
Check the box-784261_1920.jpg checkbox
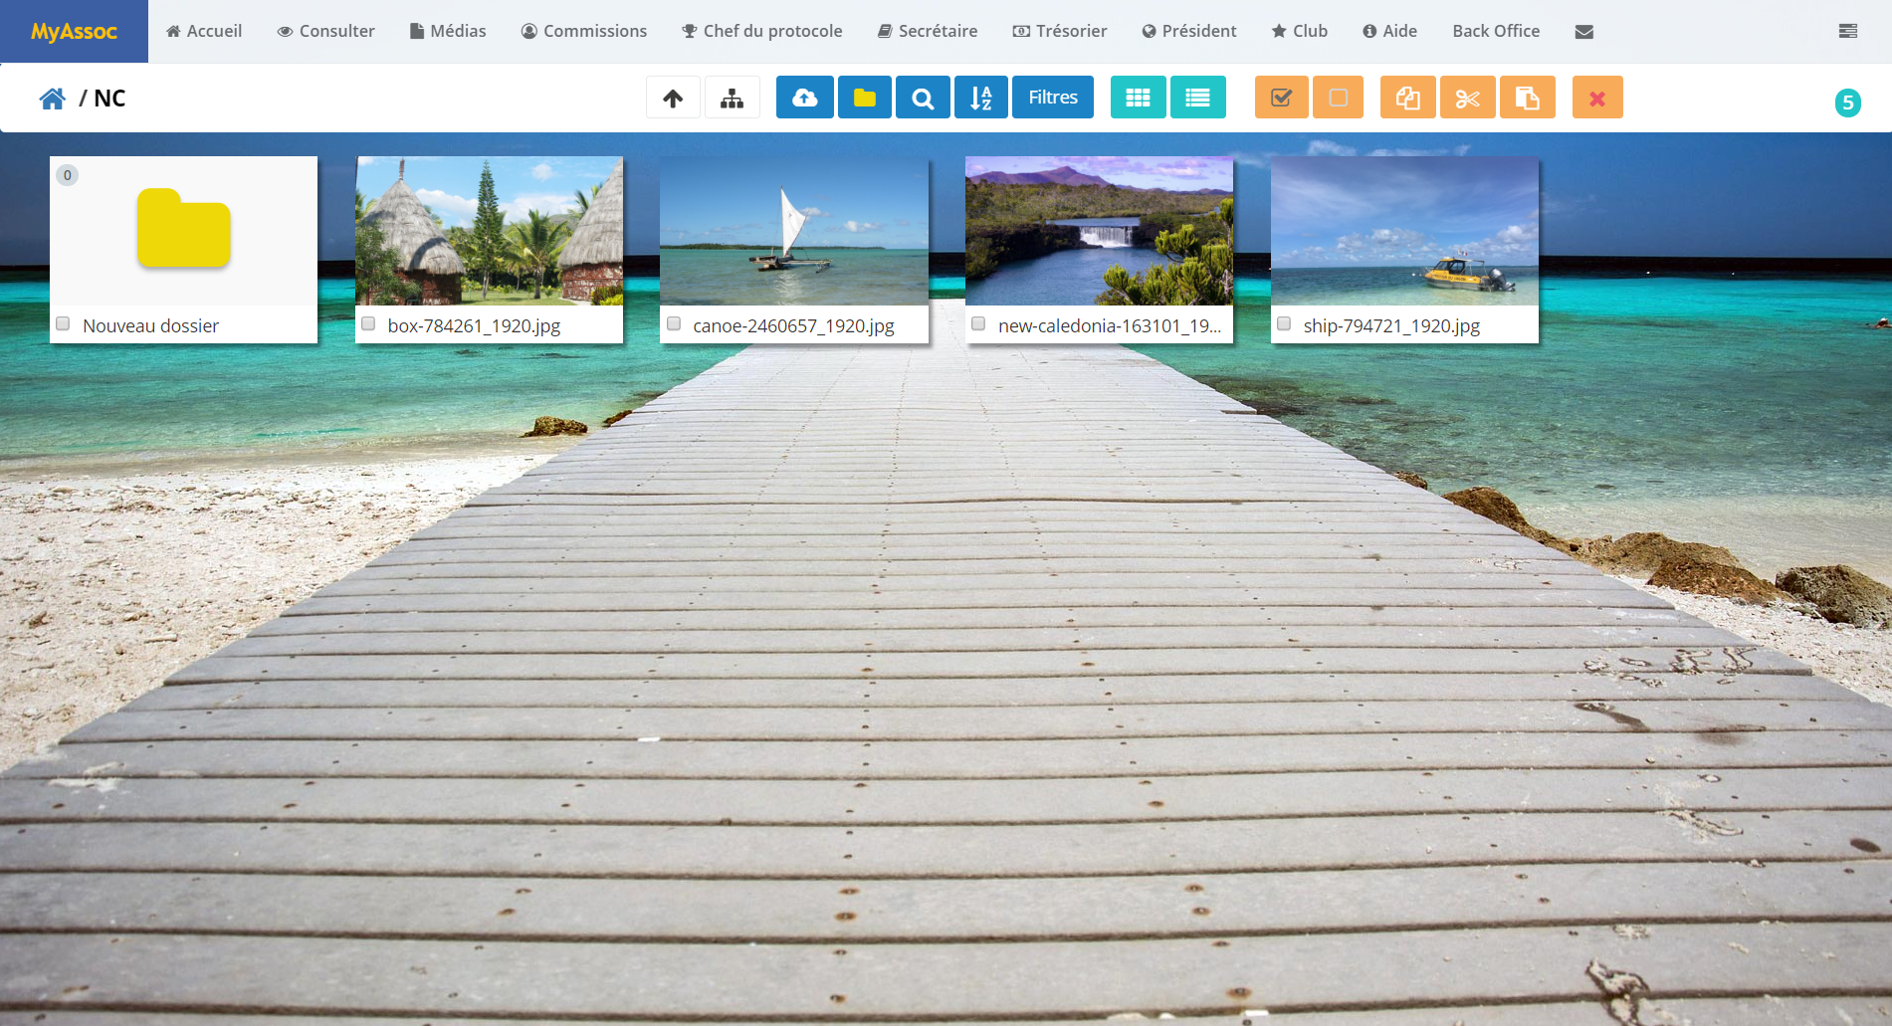[x=368, y=323]
